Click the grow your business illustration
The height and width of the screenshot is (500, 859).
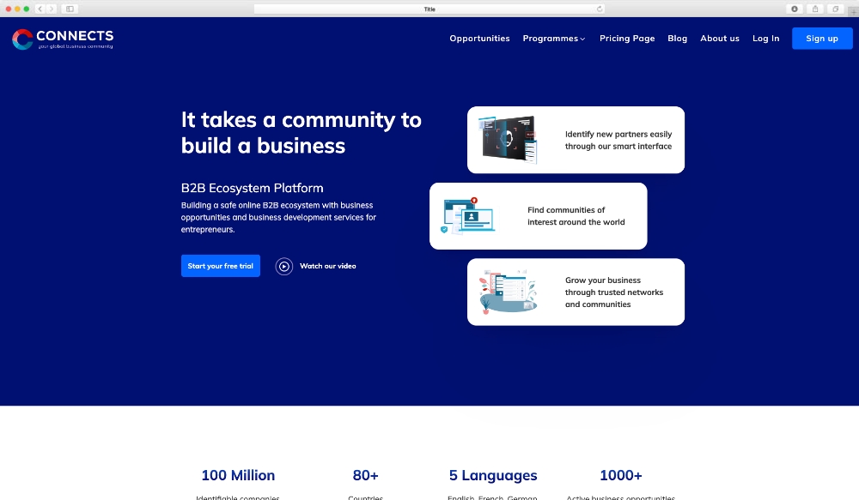coord(508,292)
